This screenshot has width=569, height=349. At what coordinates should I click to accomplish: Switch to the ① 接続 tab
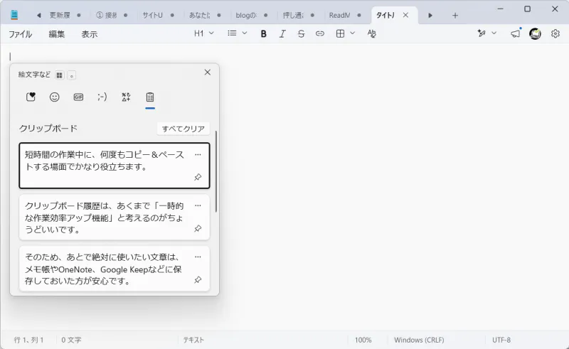(112, 15)
